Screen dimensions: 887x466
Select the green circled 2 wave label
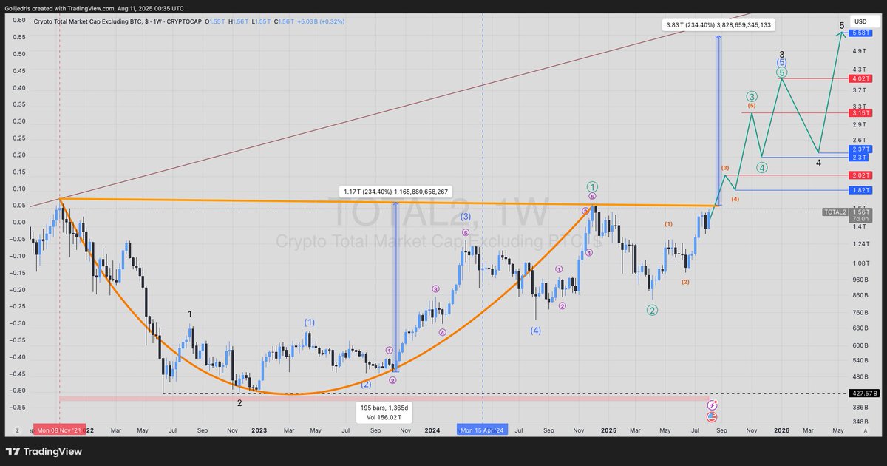coord(652,311)
